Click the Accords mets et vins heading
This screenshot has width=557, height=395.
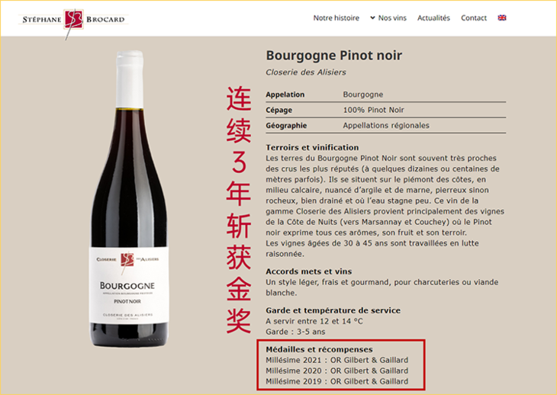coord(309,271)
